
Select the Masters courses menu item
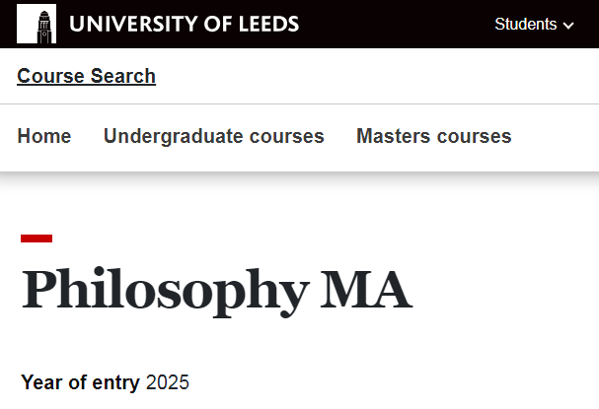coord(433,136)
